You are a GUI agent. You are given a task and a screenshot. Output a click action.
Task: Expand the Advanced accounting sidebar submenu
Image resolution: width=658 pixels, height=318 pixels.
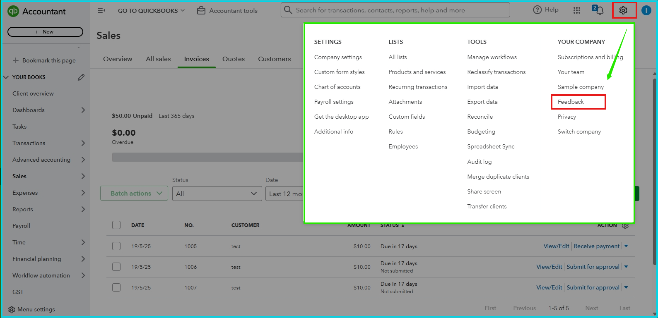83,160
